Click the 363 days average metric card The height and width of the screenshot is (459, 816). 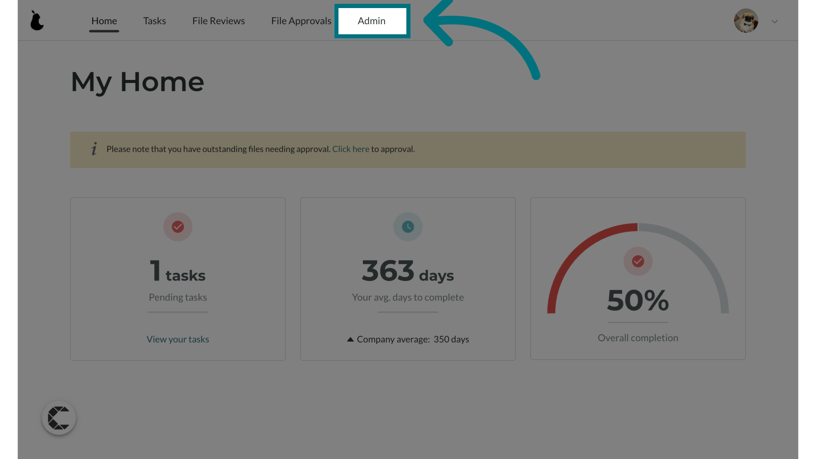click(x=408, y=278)
